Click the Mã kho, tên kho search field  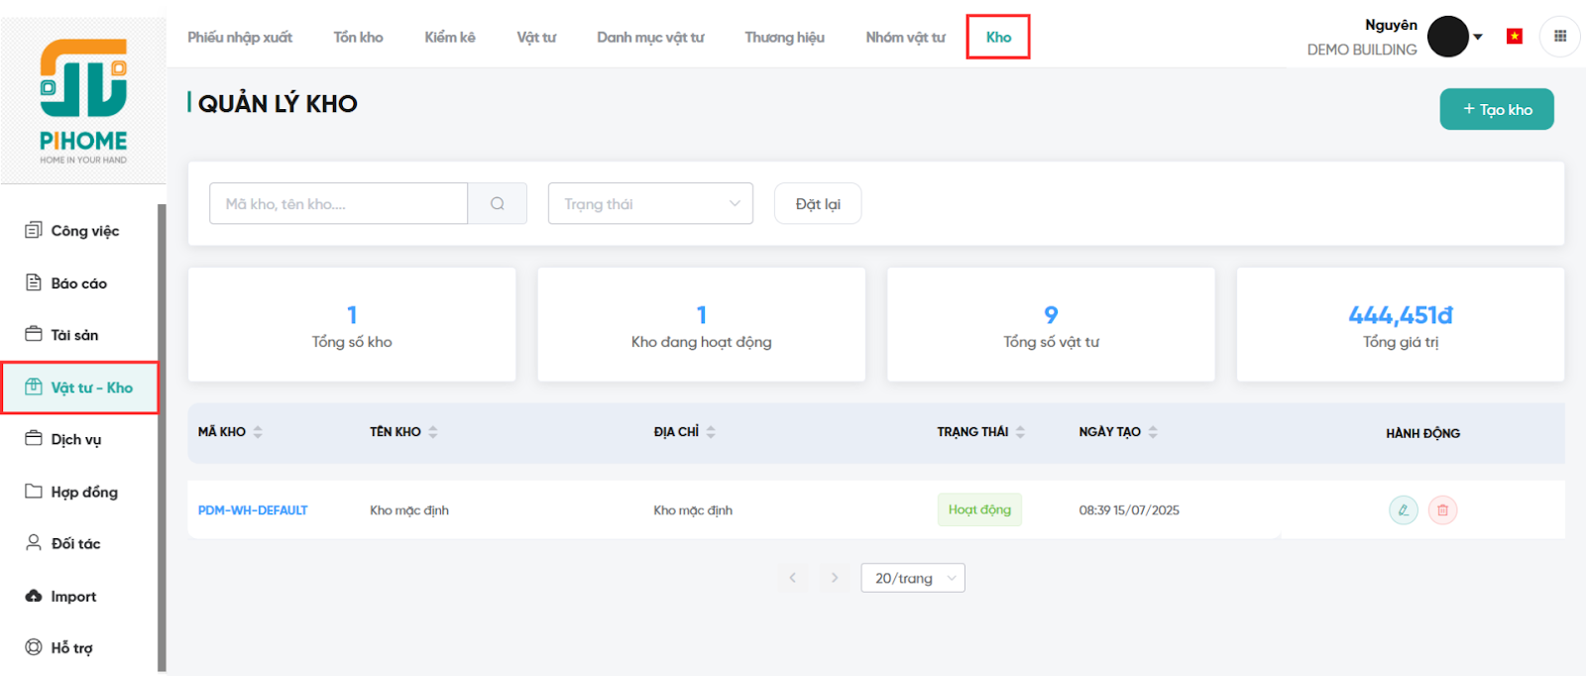[338, 203]
